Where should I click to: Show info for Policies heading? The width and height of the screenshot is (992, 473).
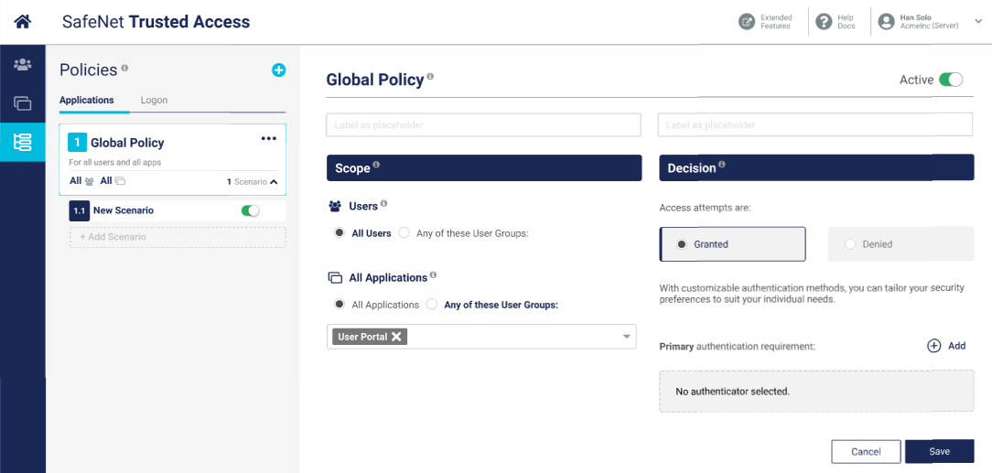point(124,67)
